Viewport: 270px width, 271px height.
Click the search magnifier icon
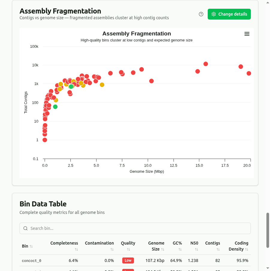click(25, 228)
